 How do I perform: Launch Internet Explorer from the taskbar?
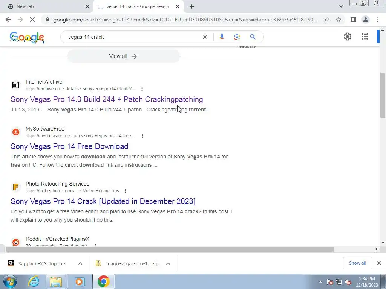point(34,281)
